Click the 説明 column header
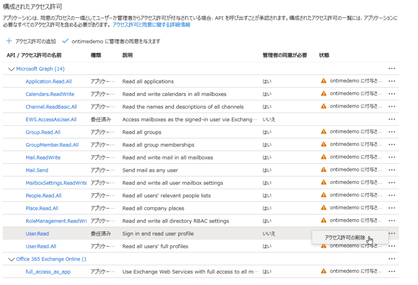The image size is (418, 285). [x=127, y=55]
